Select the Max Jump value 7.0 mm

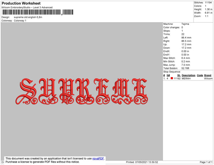[x=185, y=65]
